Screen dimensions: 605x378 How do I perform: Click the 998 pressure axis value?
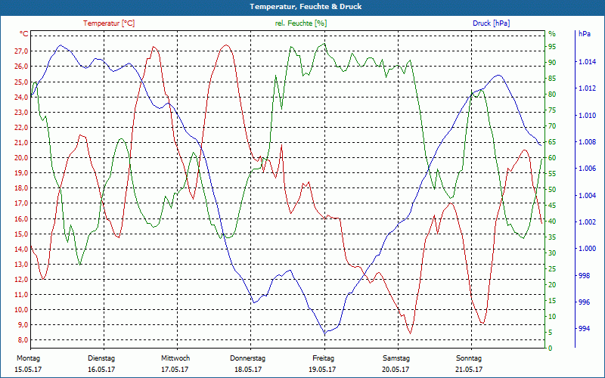click(x=585, y=275)
